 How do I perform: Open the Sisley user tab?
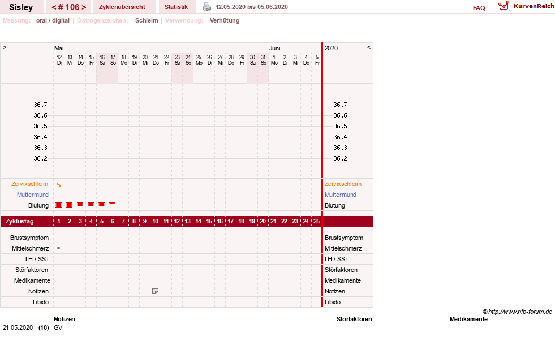pos(21,7)
